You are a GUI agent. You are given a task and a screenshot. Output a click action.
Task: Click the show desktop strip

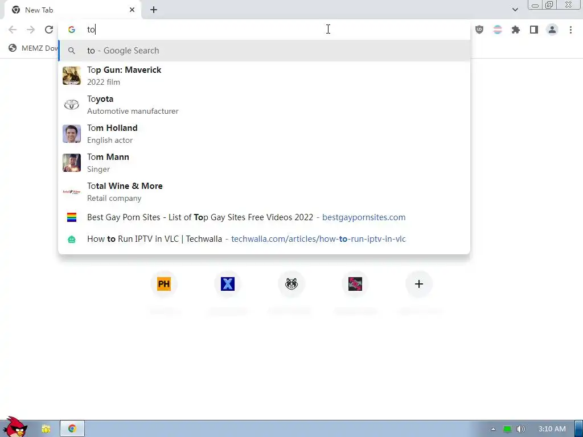coord(579,429)
